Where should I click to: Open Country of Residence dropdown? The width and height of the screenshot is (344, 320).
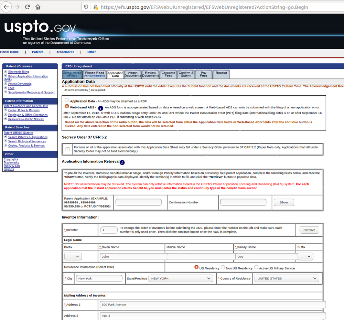(287, 278)
